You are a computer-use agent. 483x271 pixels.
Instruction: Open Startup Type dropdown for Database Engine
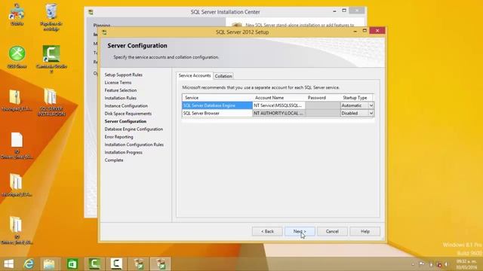tap(371, 105)
